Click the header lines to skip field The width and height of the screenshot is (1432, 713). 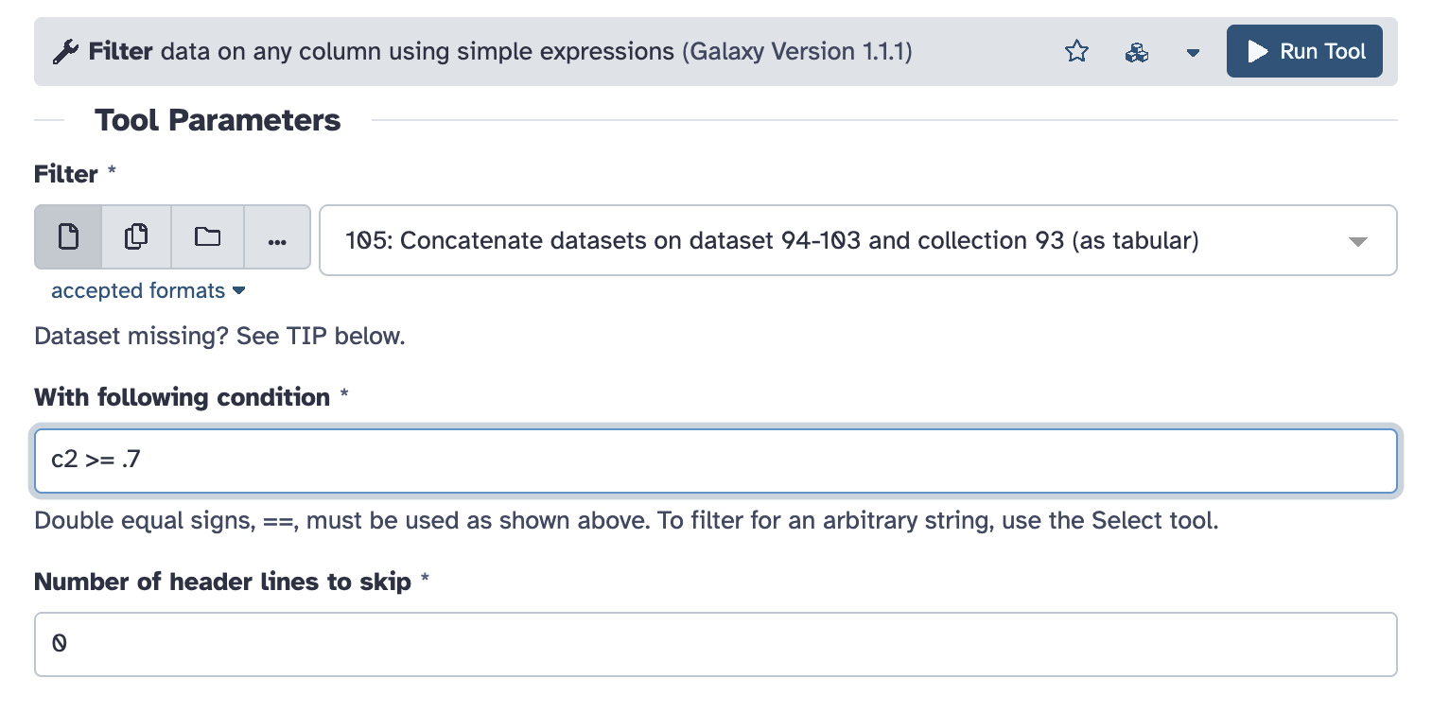tap(715, 644)
